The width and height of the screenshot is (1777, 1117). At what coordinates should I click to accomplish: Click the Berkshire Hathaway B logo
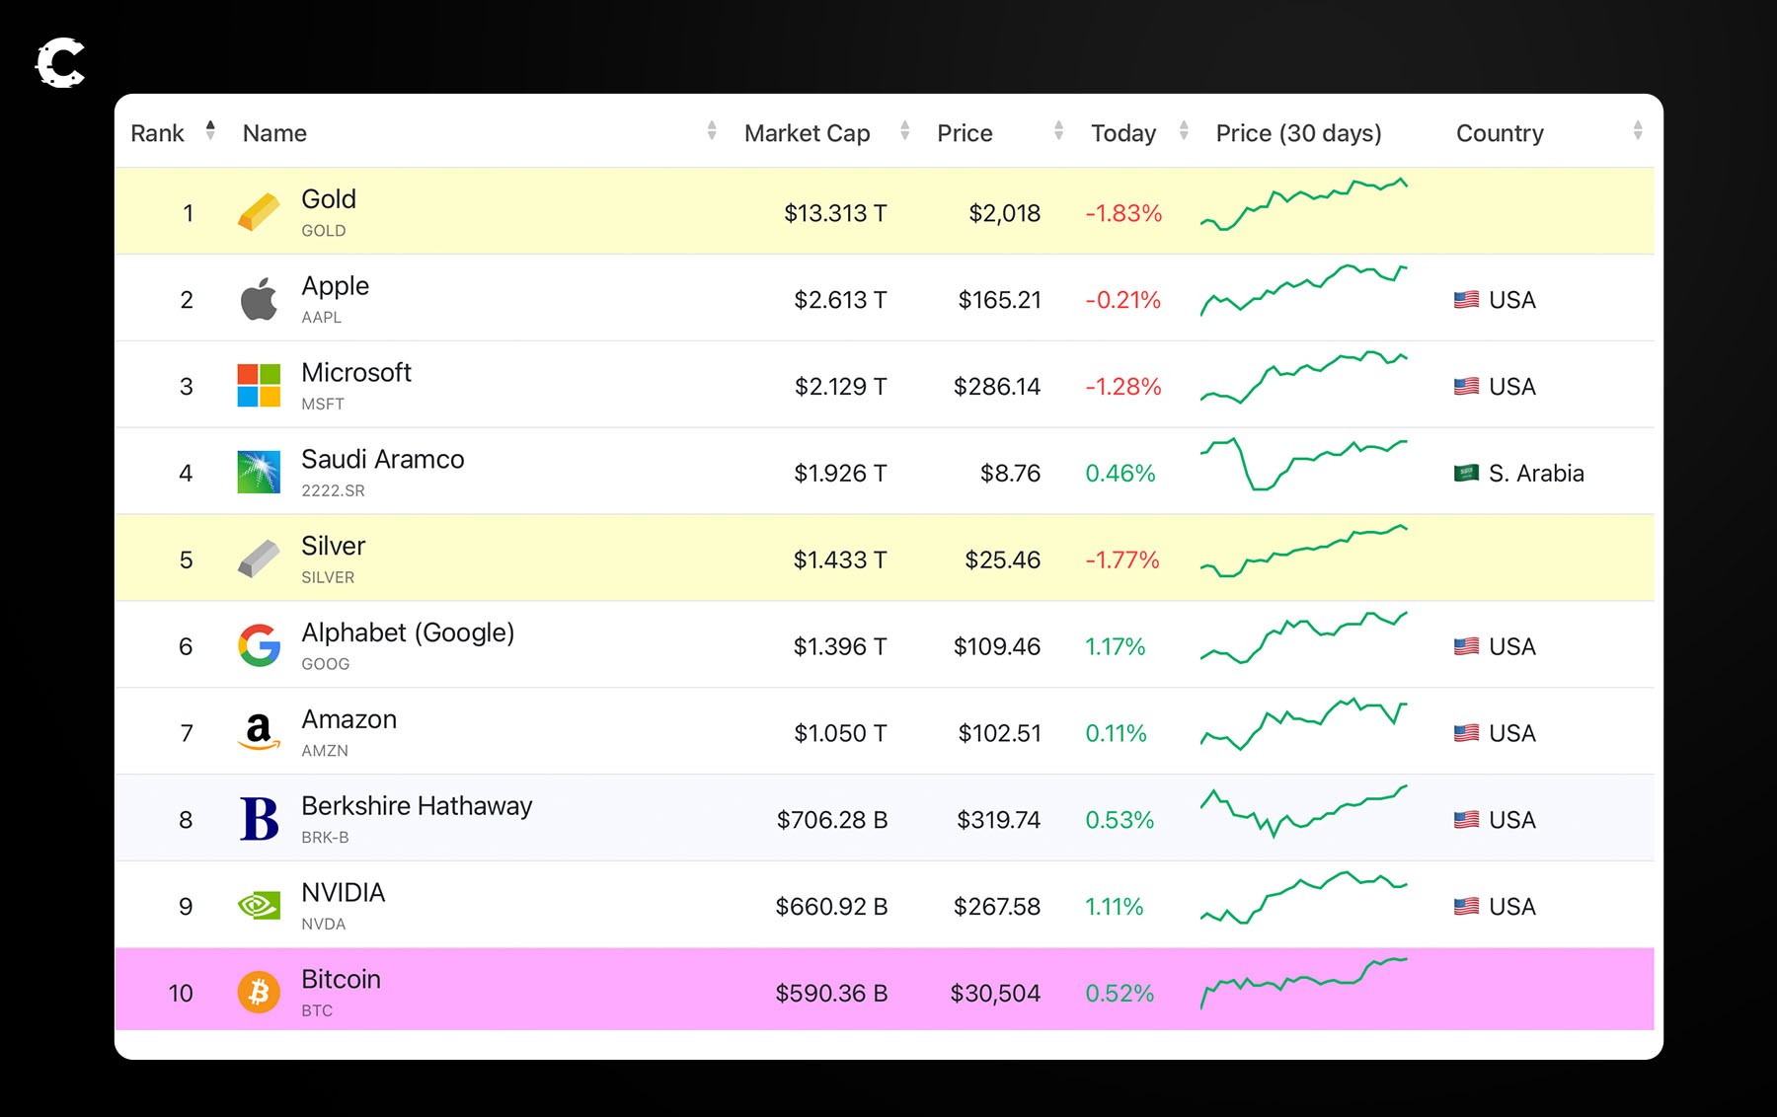click(259, 819)
